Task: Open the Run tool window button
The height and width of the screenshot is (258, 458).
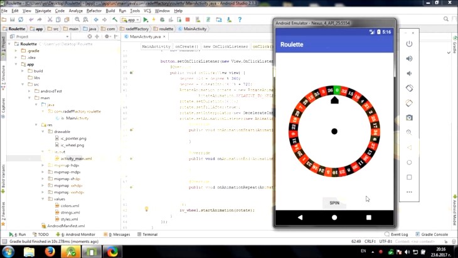Action: pyautogui.click(x=18, y=234)
